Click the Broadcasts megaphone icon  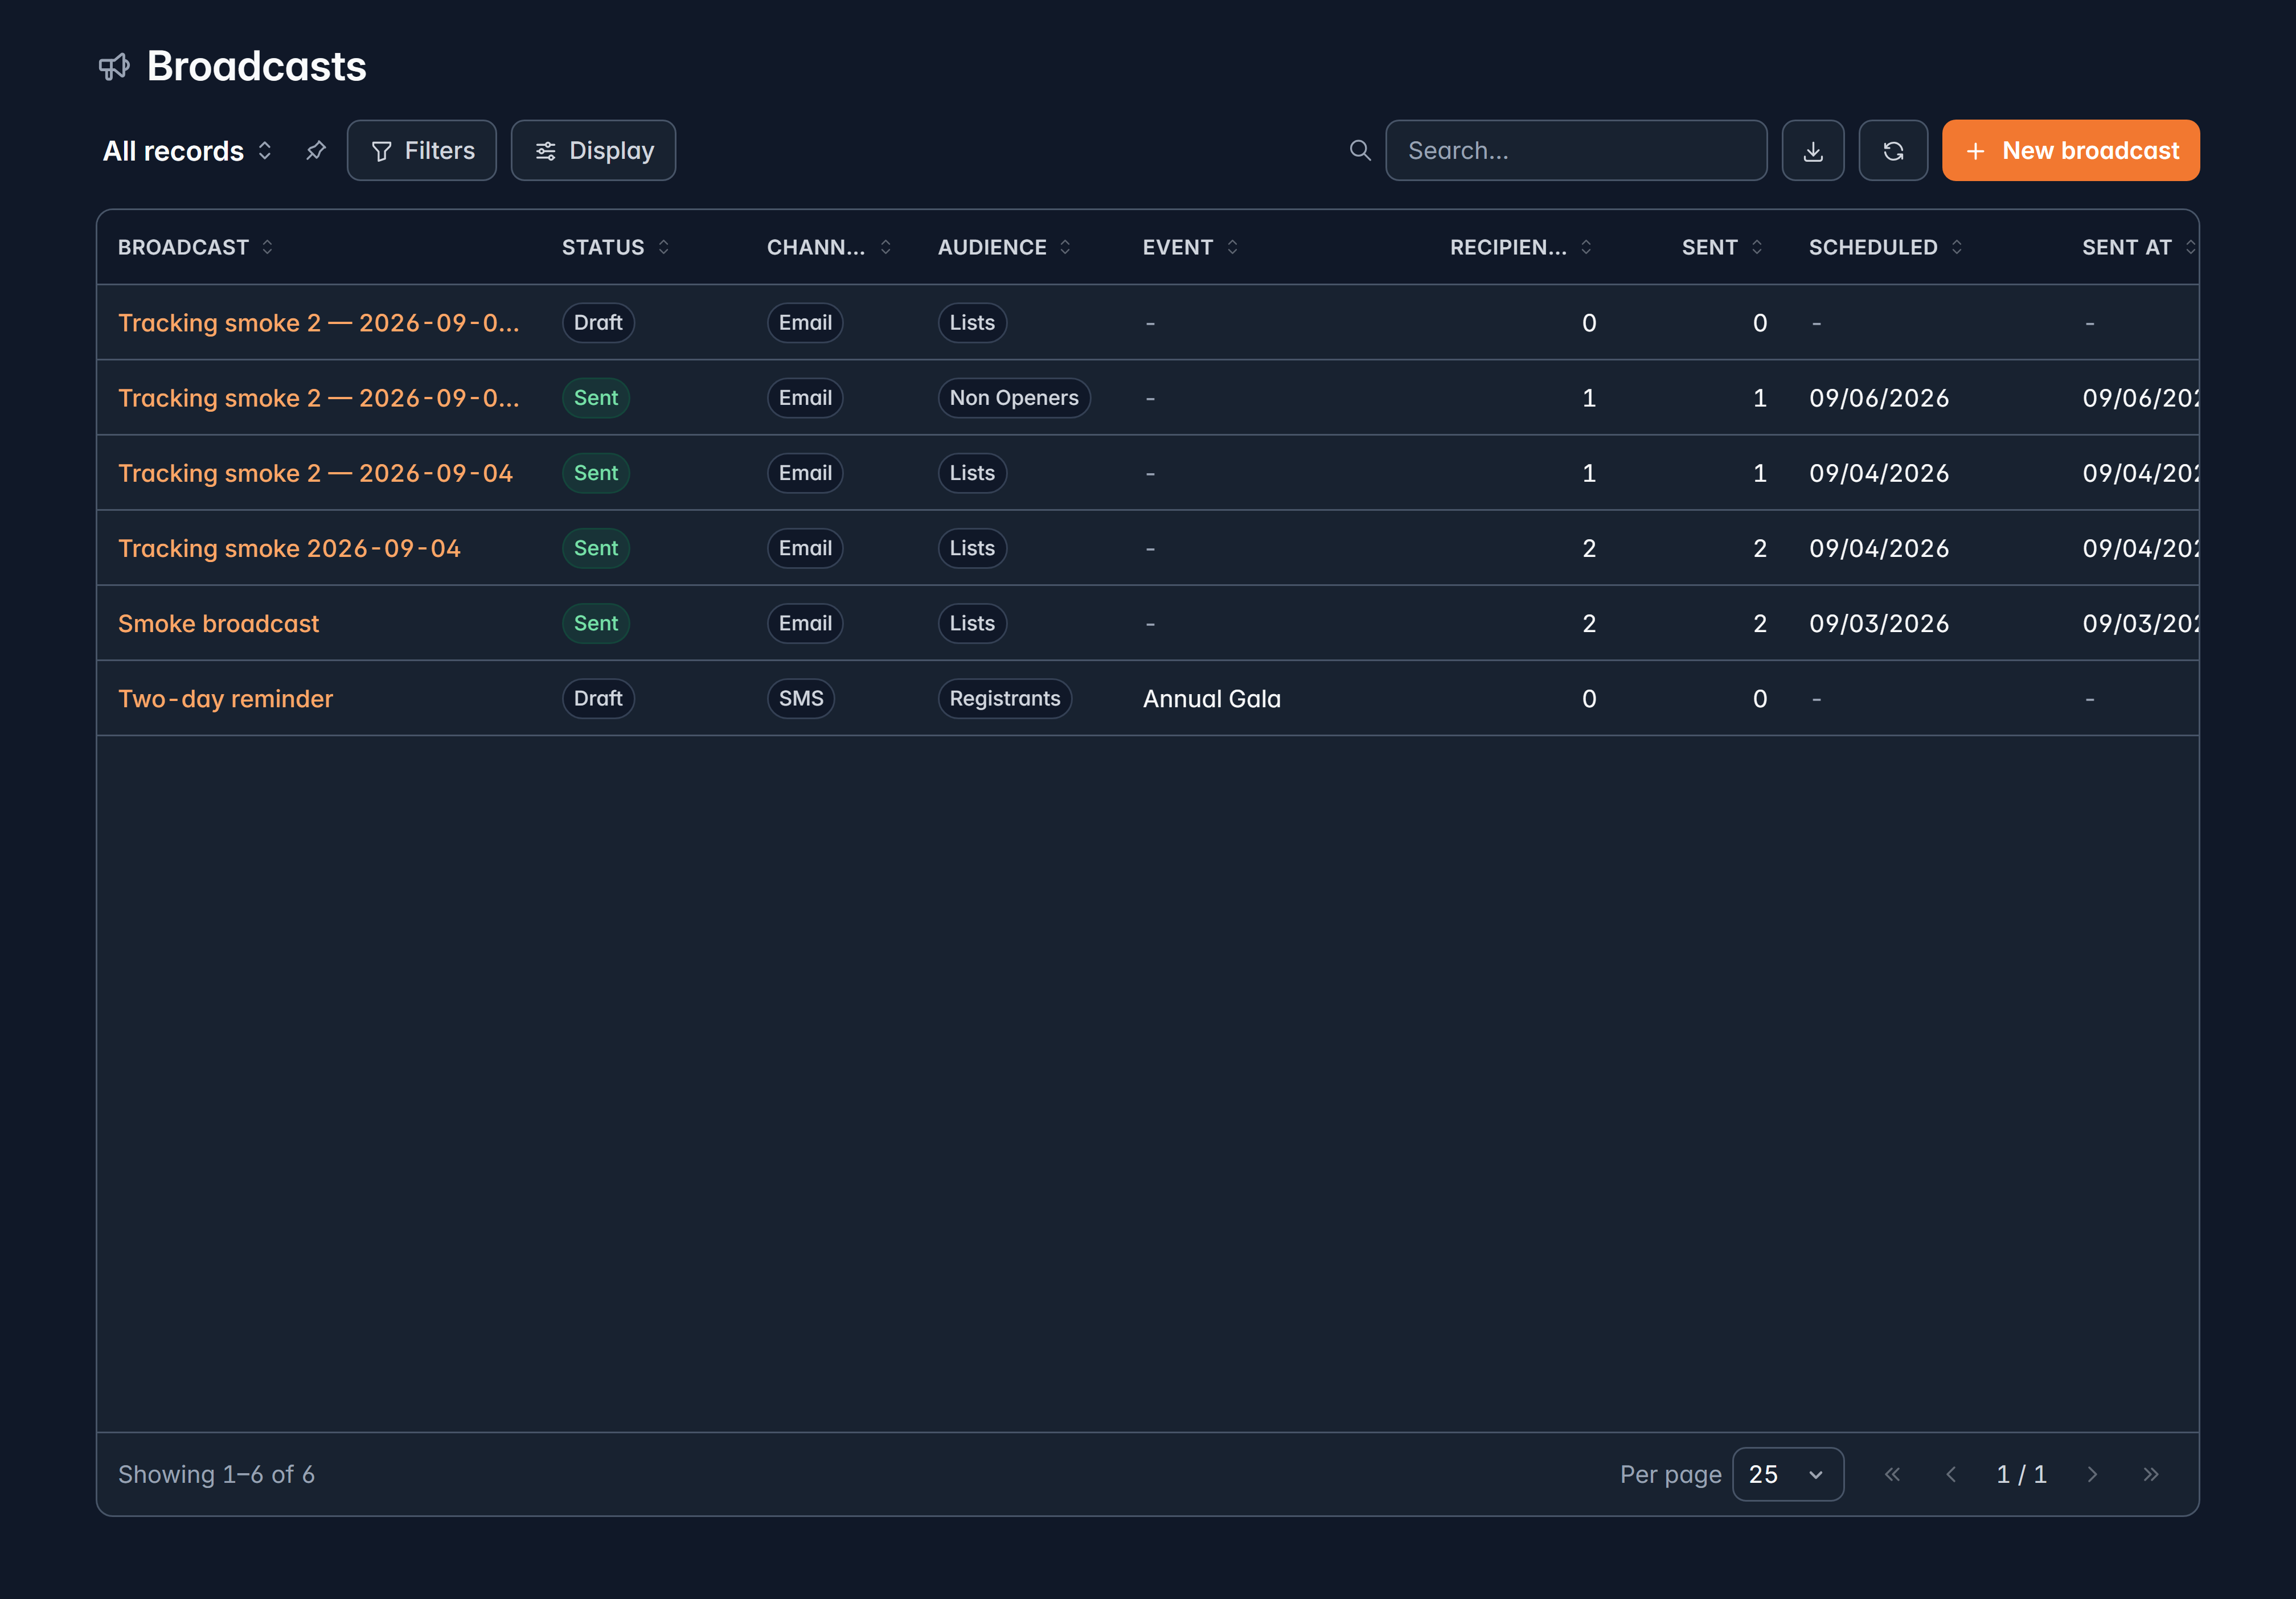pyautogui.click(x=114, y=67)
